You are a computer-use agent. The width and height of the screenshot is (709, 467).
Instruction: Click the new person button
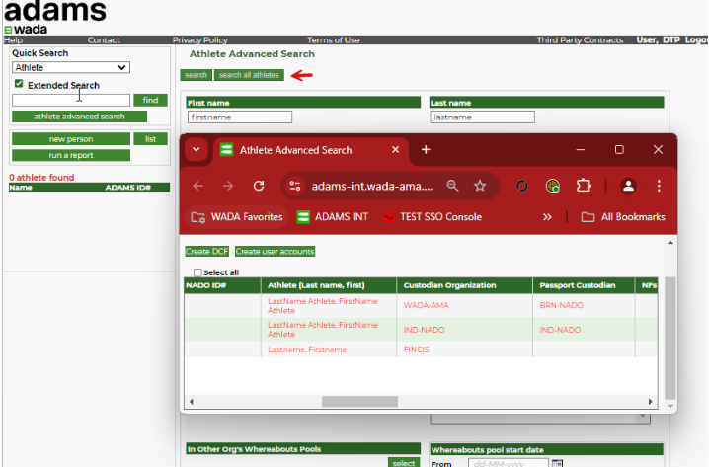tap(71, 139)
